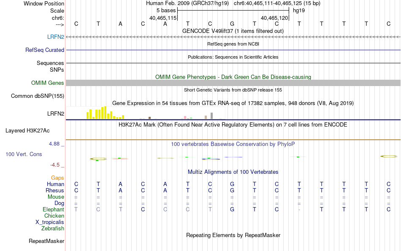The height and width of the screenshot is (251, 401).
Task: Click the 5 bases scale bar
Action: click(x=233, y=11)
